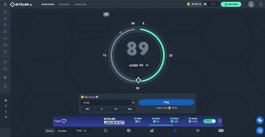Halve the play amount with /2
265x137 pixels.
(x=102, y=109)
